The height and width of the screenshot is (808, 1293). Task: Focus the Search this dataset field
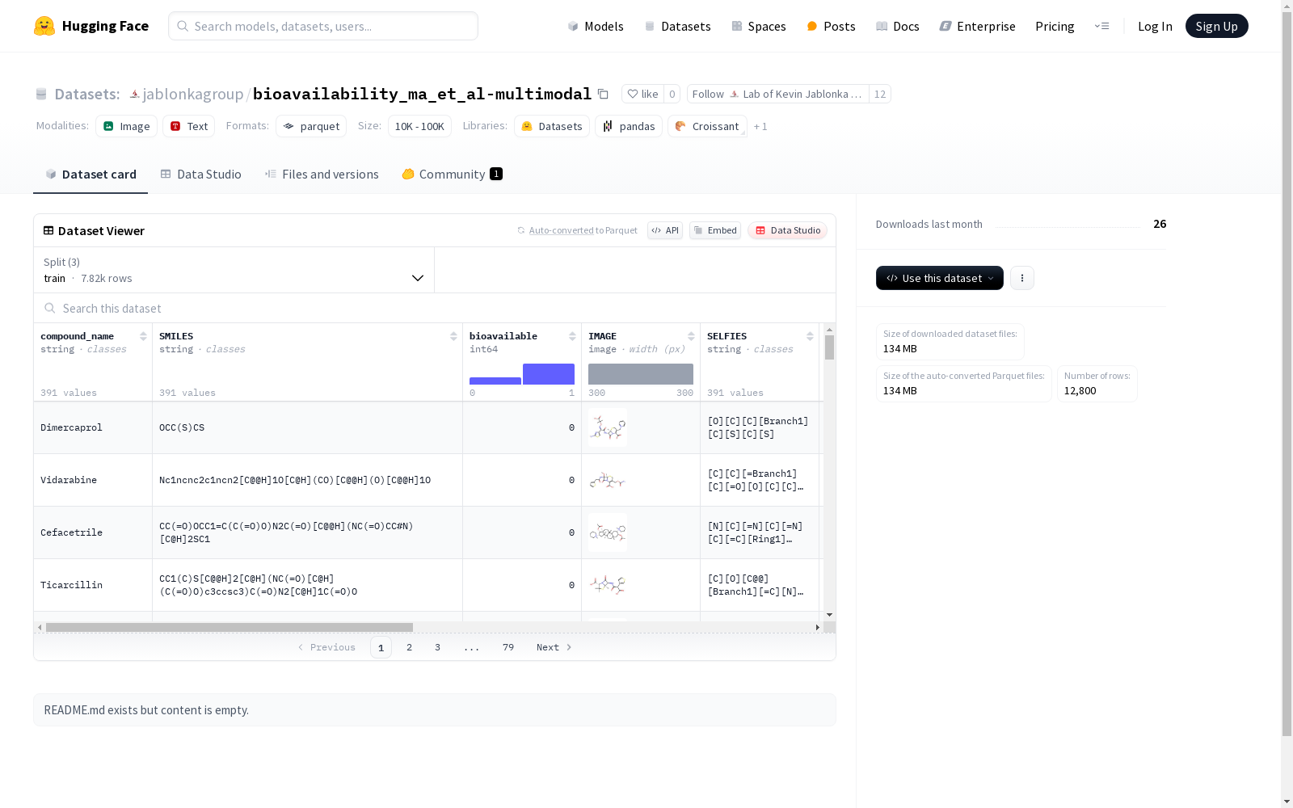(x=435, y=308)
